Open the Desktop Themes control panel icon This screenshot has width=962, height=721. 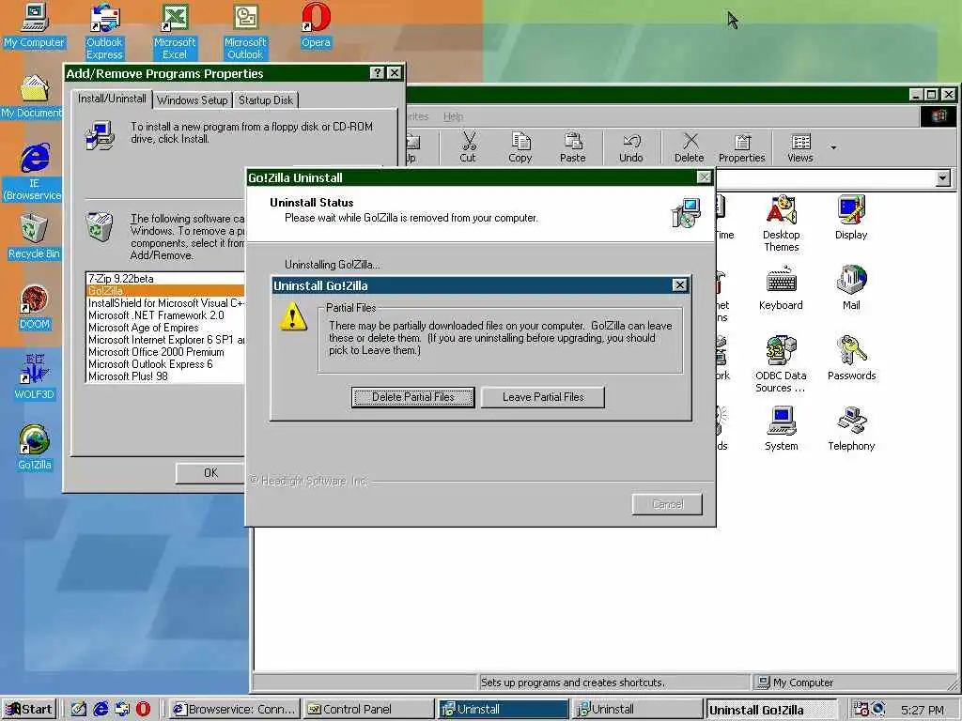[781, 223]
